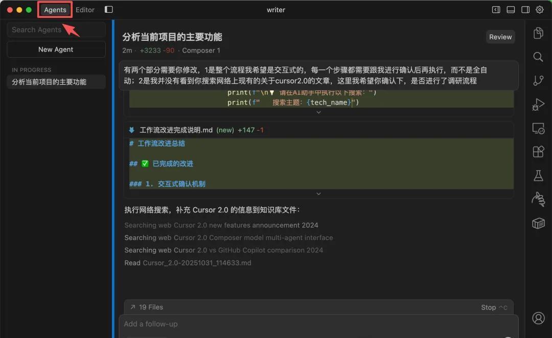Open the Search icon in right sidebar
The height and width of the screenshot is (338, 552).
pos(538,57)
